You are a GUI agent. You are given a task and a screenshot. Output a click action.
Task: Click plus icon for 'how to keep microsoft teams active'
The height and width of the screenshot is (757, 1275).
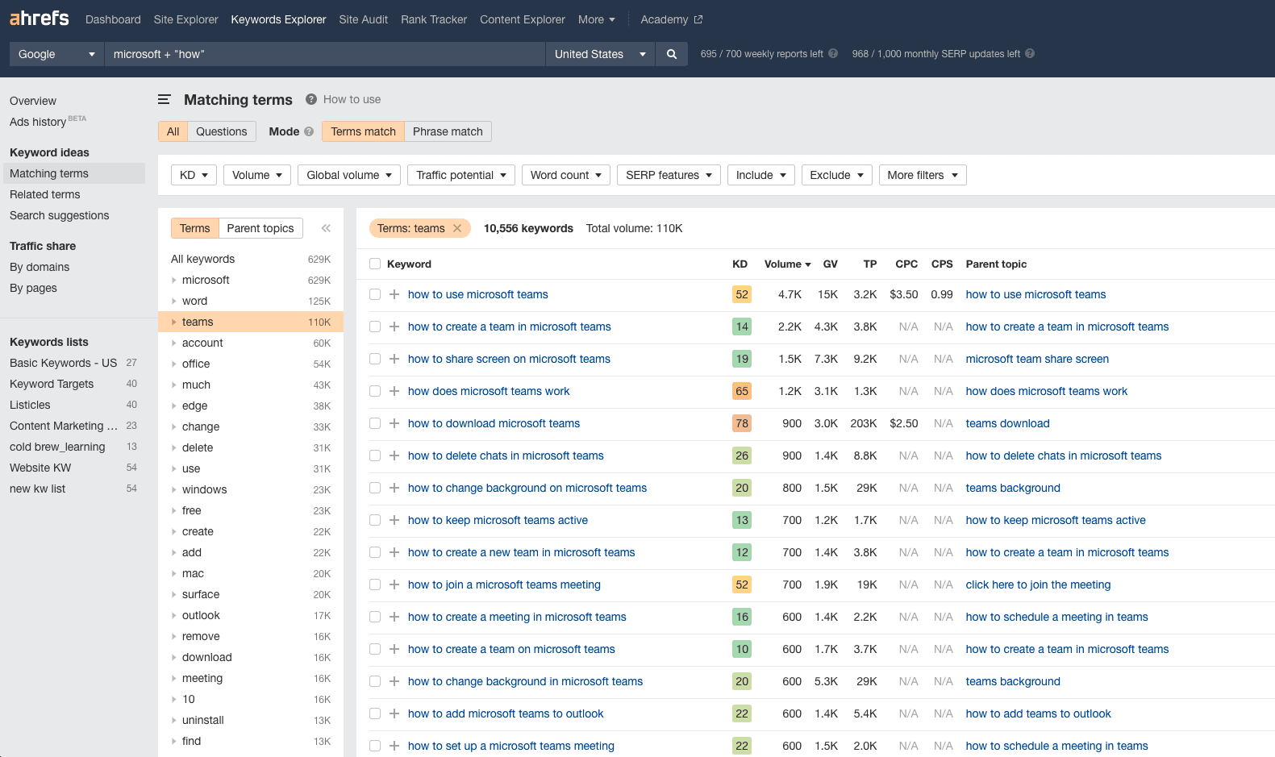pyautogui.click(x=394, y=520)
